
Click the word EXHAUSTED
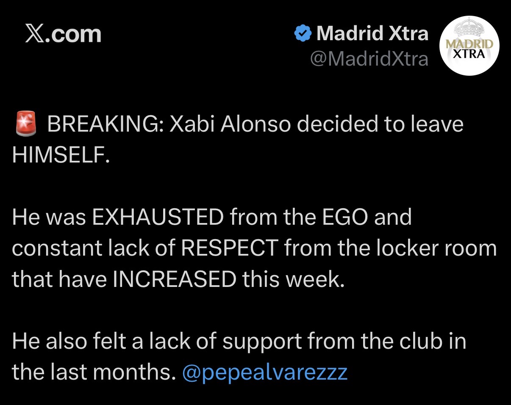(x=158, y=218)
